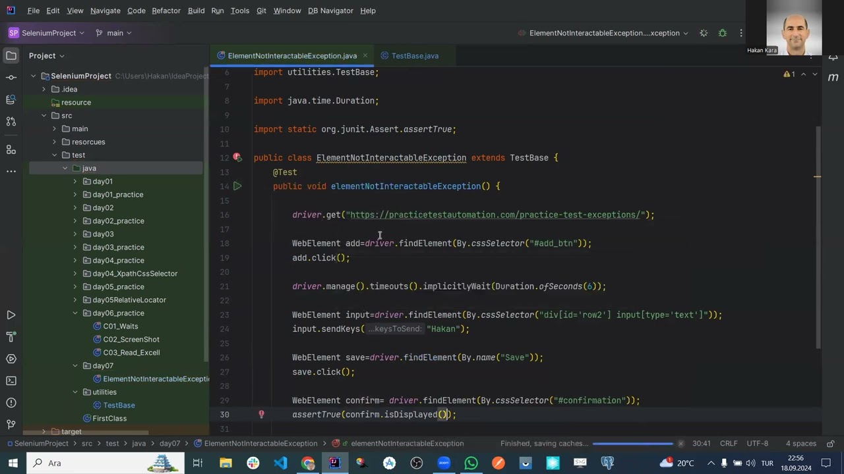
Task: Open the More tool windows icon
Action: [11, 171]
